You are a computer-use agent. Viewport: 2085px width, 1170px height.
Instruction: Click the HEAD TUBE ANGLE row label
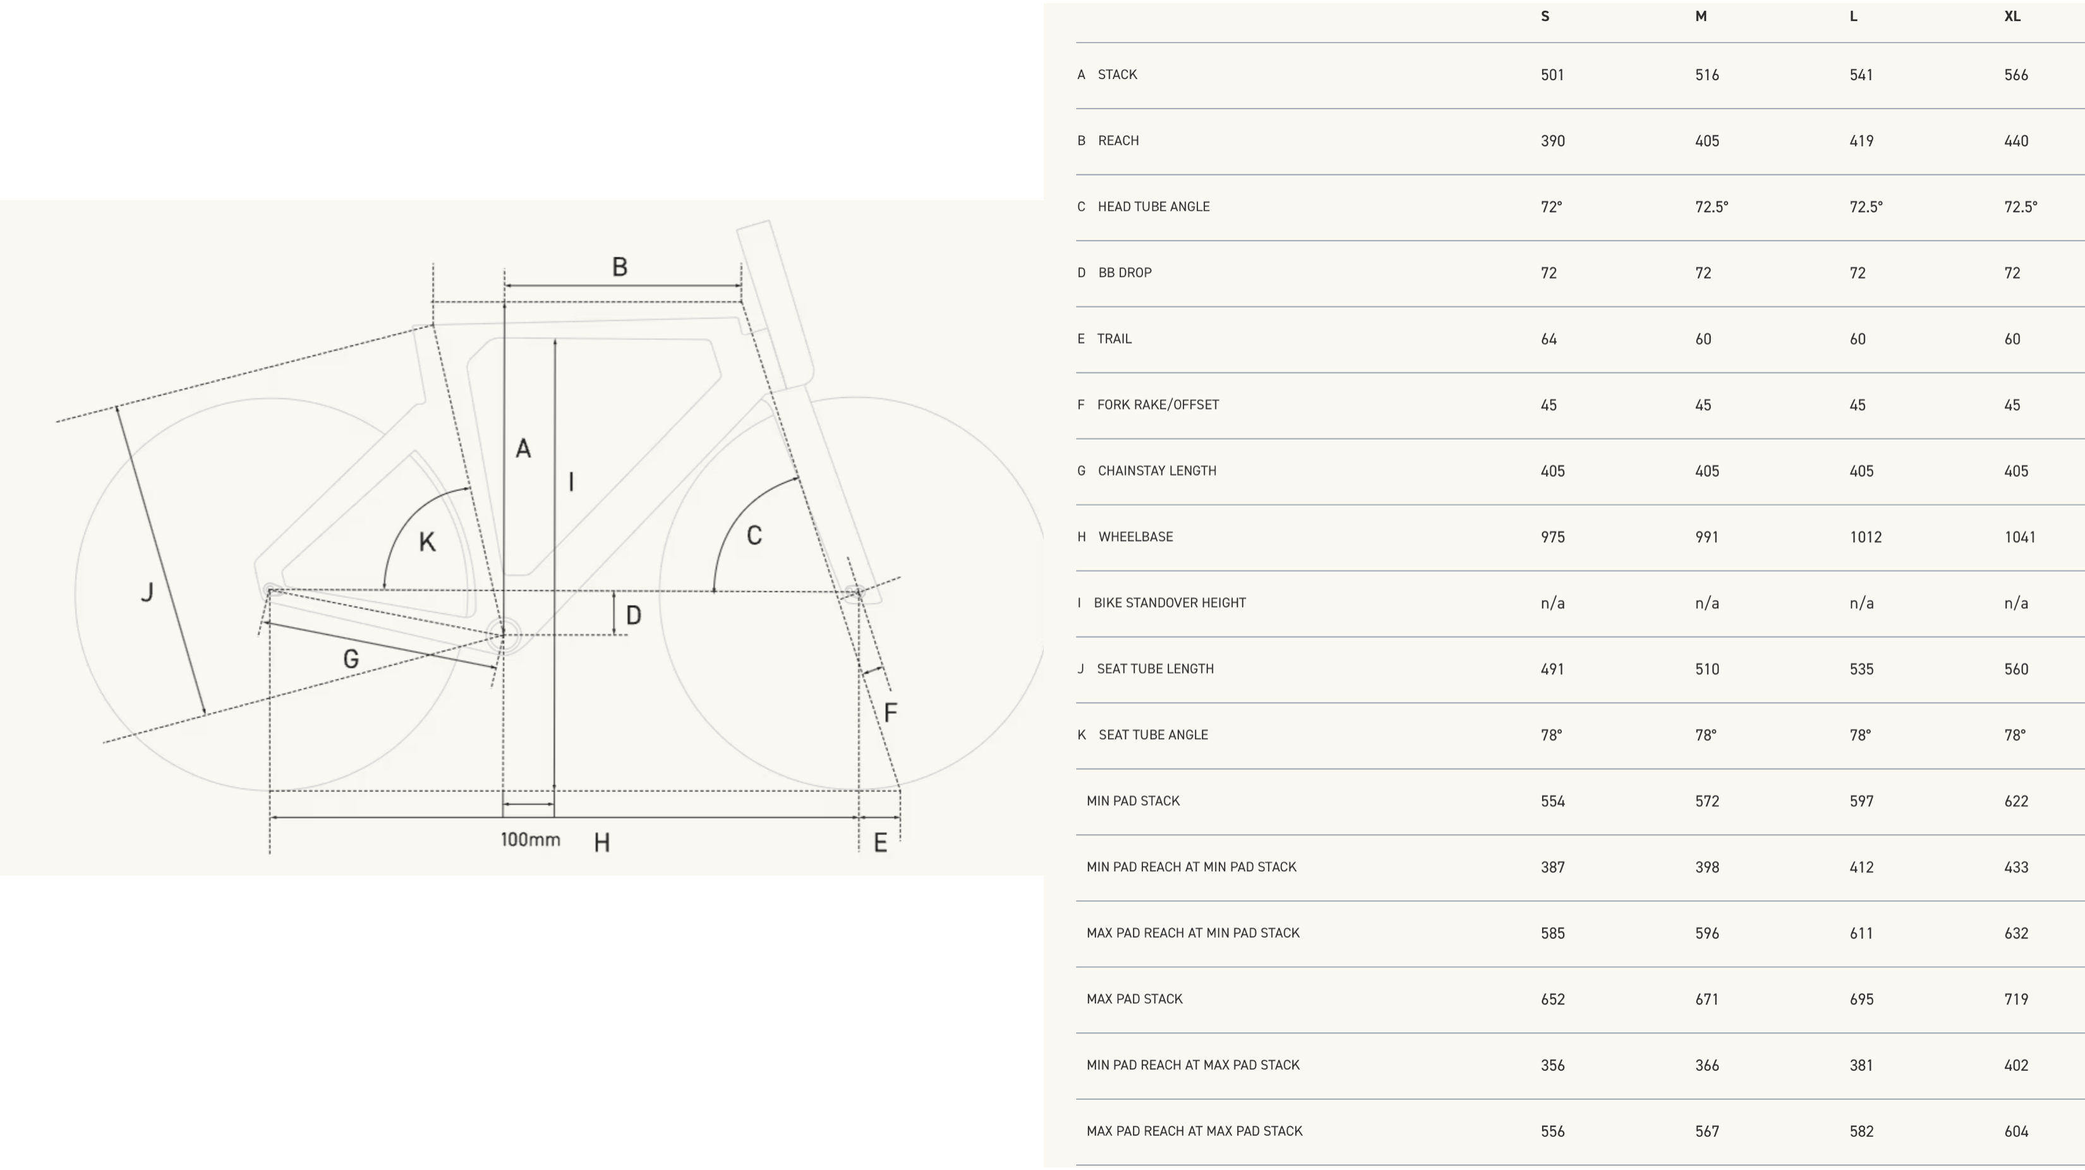point(1154,207)
